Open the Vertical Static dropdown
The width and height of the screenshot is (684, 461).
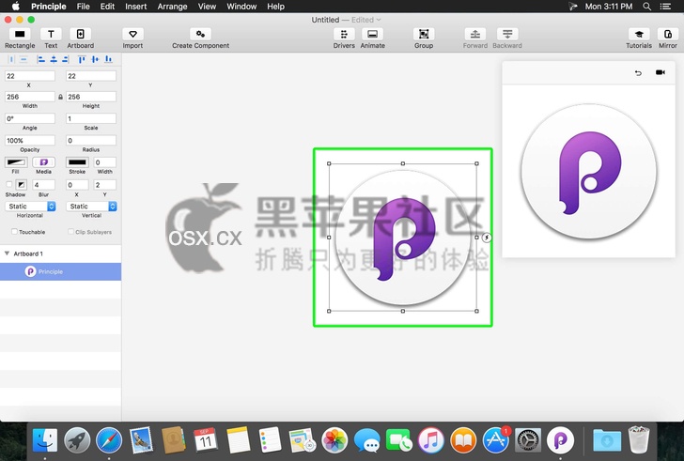pos(91,207)
